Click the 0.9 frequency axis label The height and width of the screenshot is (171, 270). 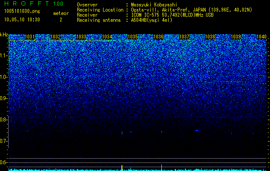[x=3, y=98]
